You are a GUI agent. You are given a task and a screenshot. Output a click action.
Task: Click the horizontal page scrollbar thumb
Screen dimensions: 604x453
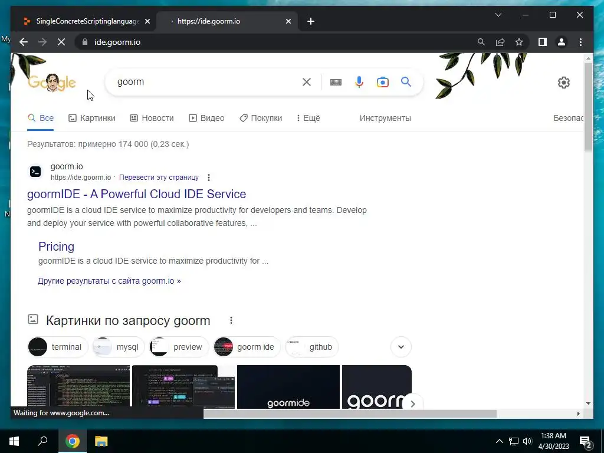[x=350, y=413]
